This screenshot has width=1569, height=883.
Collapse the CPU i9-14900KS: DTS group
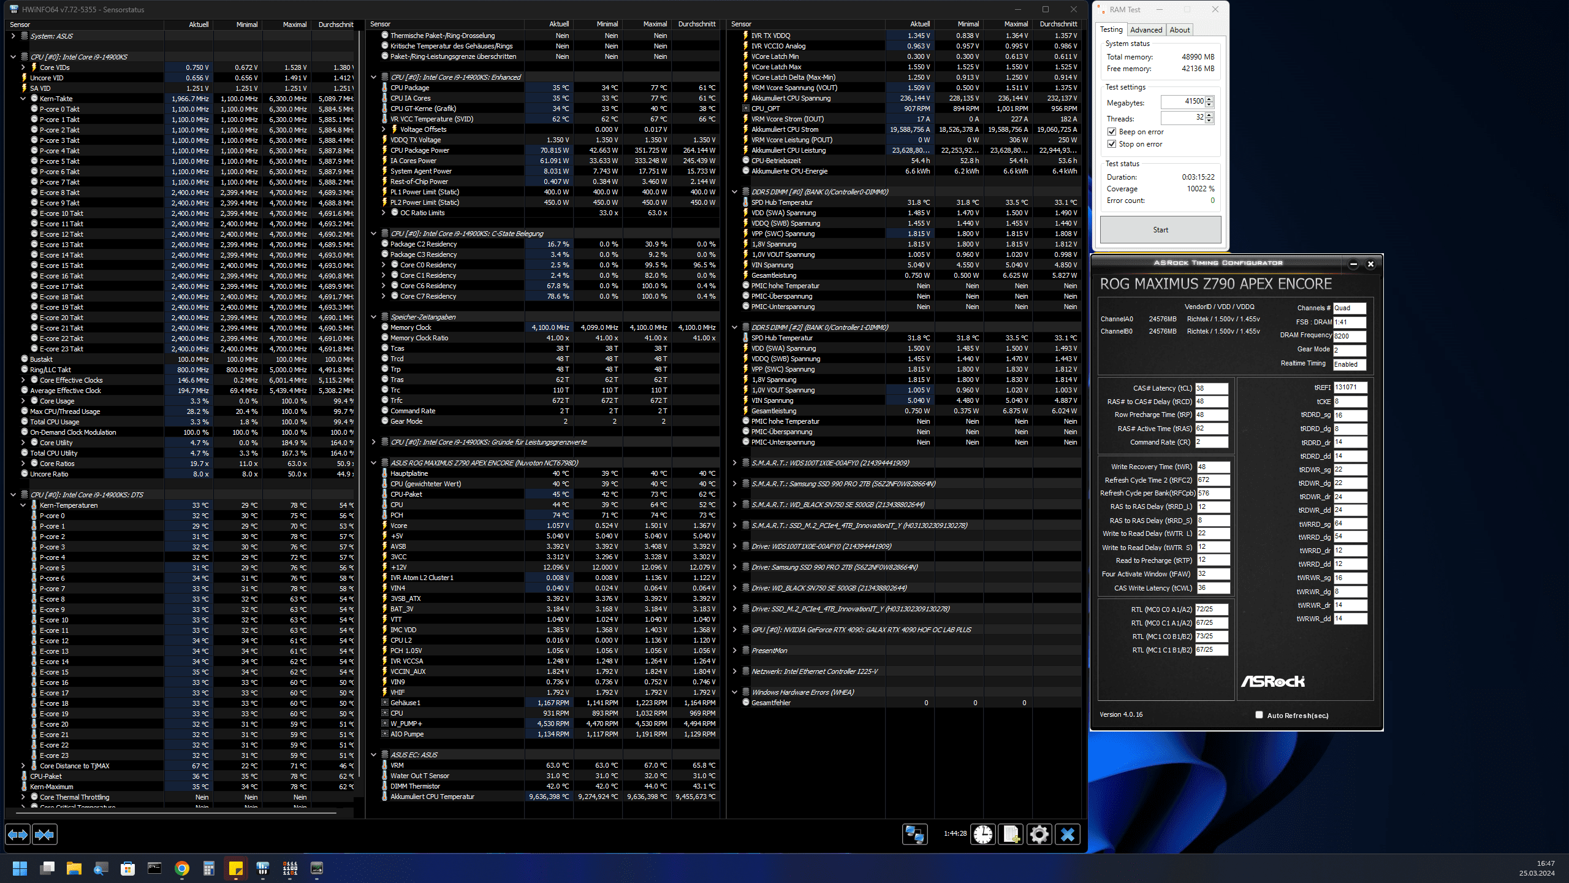[13, 495]
